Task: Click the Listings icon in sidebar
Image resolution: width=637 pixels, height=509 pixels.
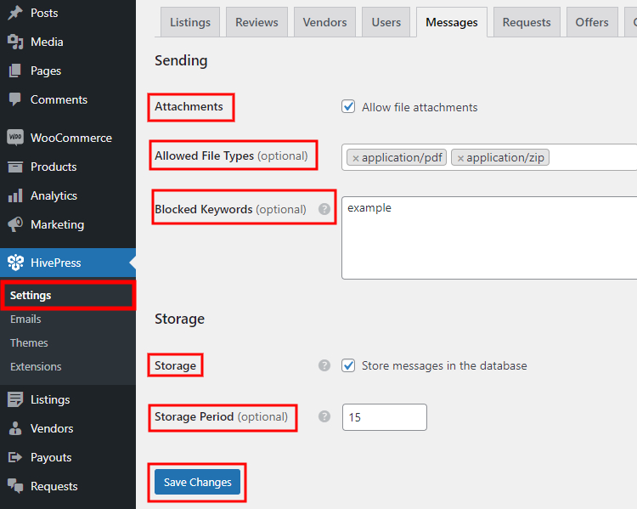Action: pyautogui.click(x=15, y=399)
